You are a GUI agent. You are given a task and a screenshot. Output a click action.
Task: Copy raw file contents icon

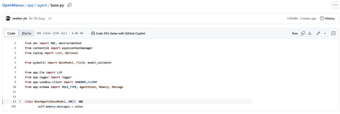coord(303,33)
